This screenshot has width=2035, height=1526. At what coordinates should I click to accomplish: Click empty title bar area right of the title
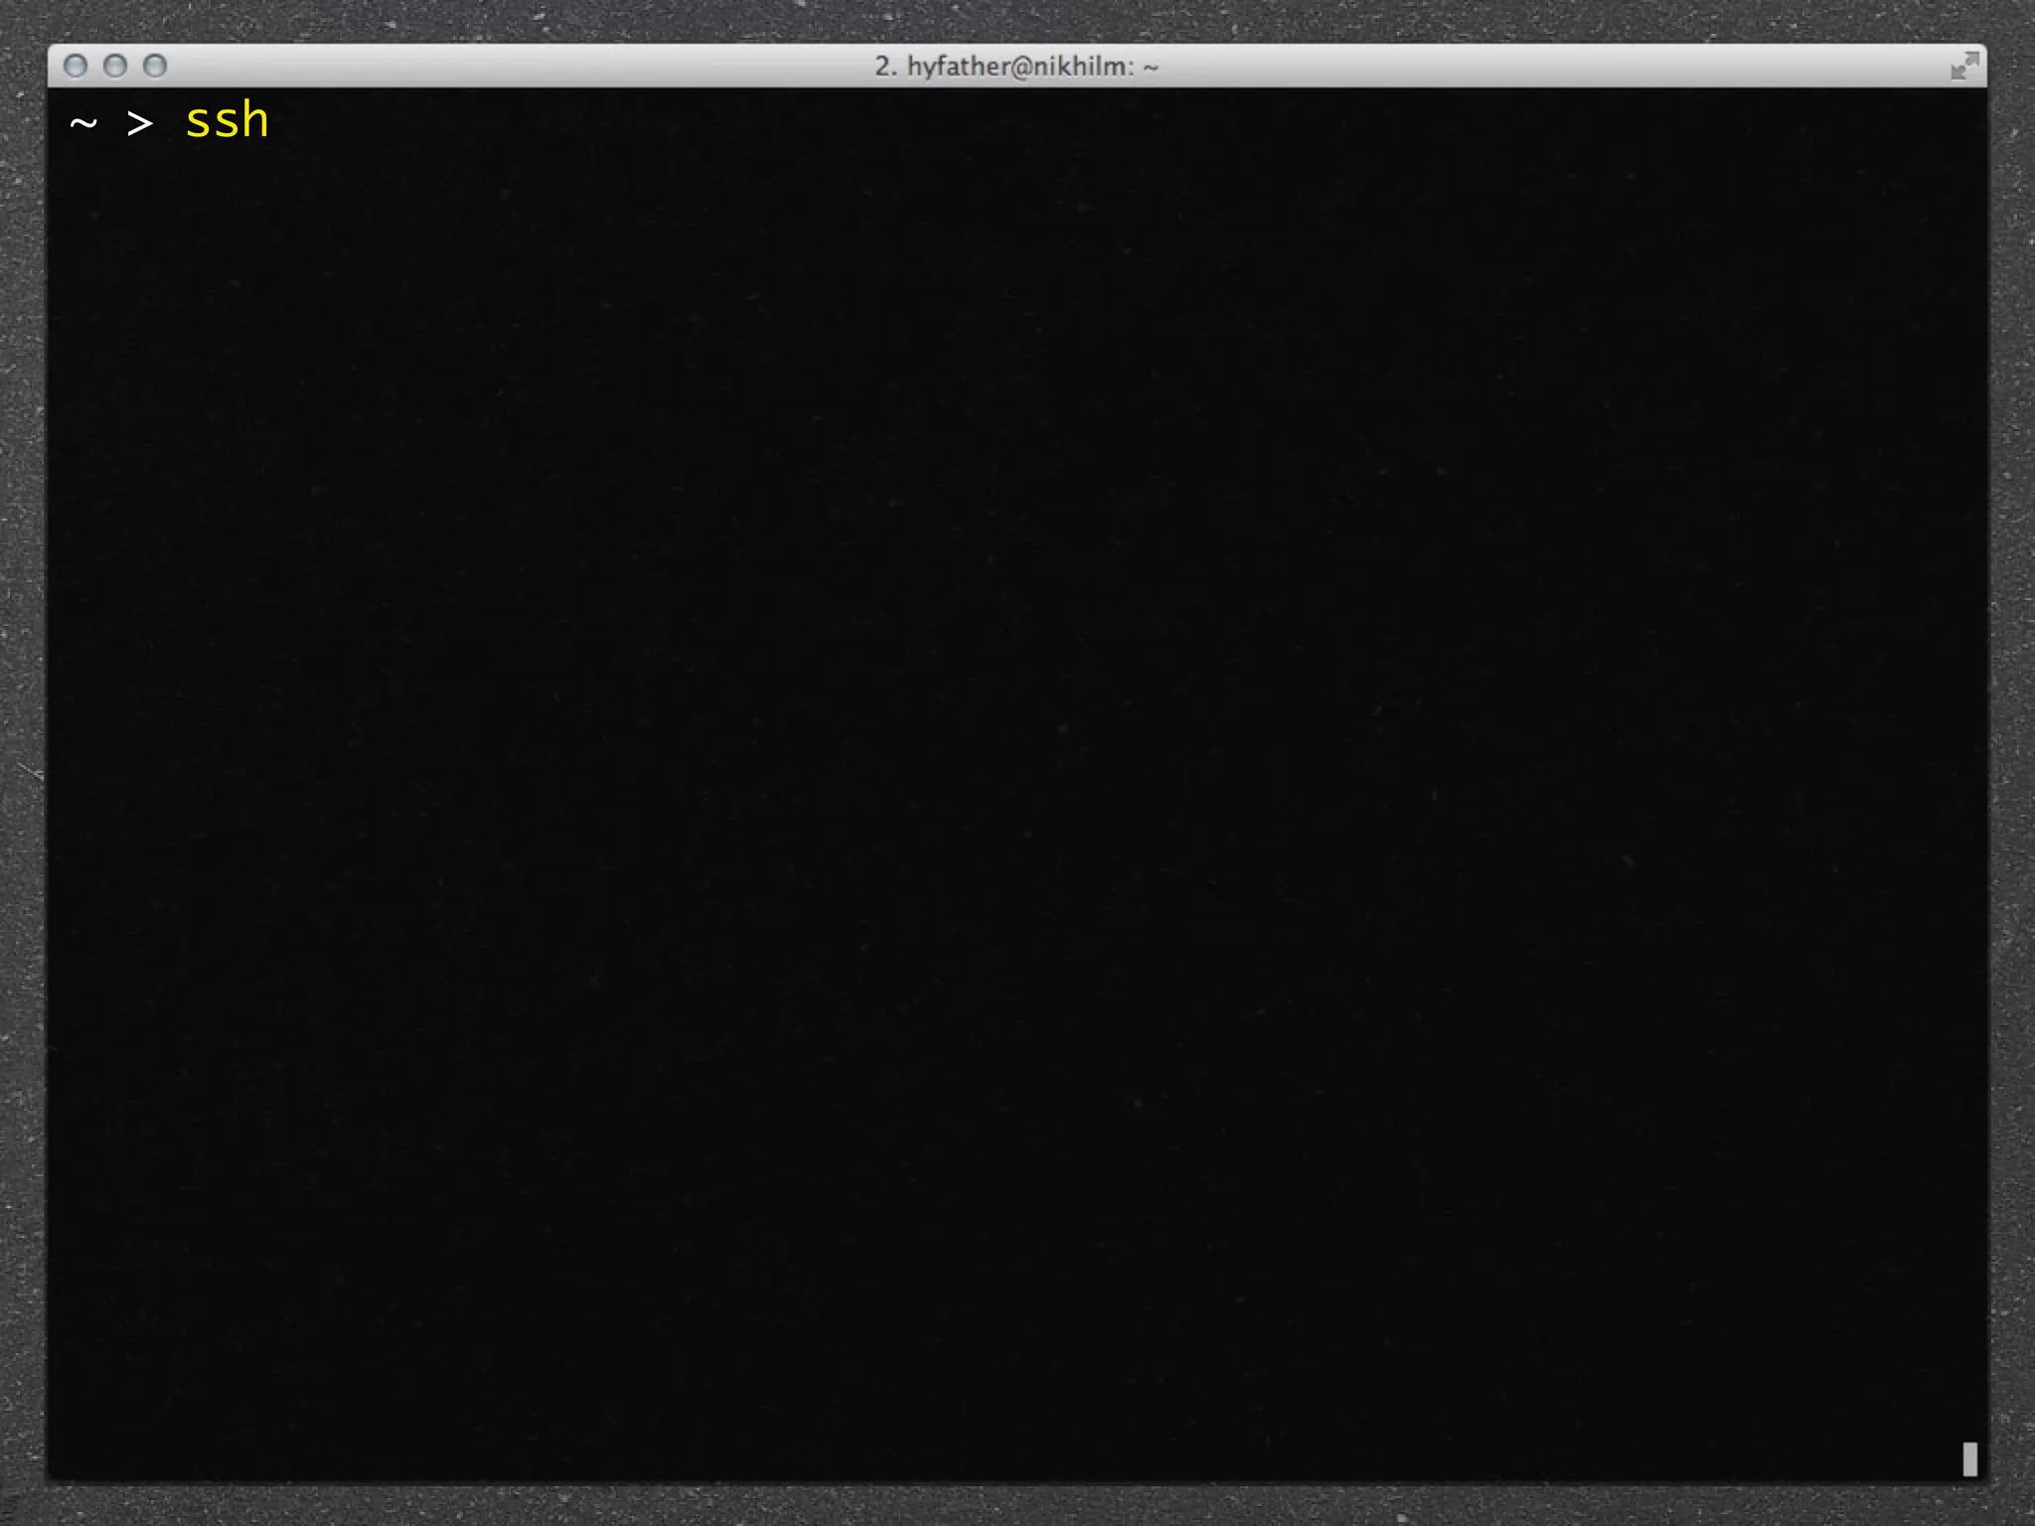[x=1540, y=67]
